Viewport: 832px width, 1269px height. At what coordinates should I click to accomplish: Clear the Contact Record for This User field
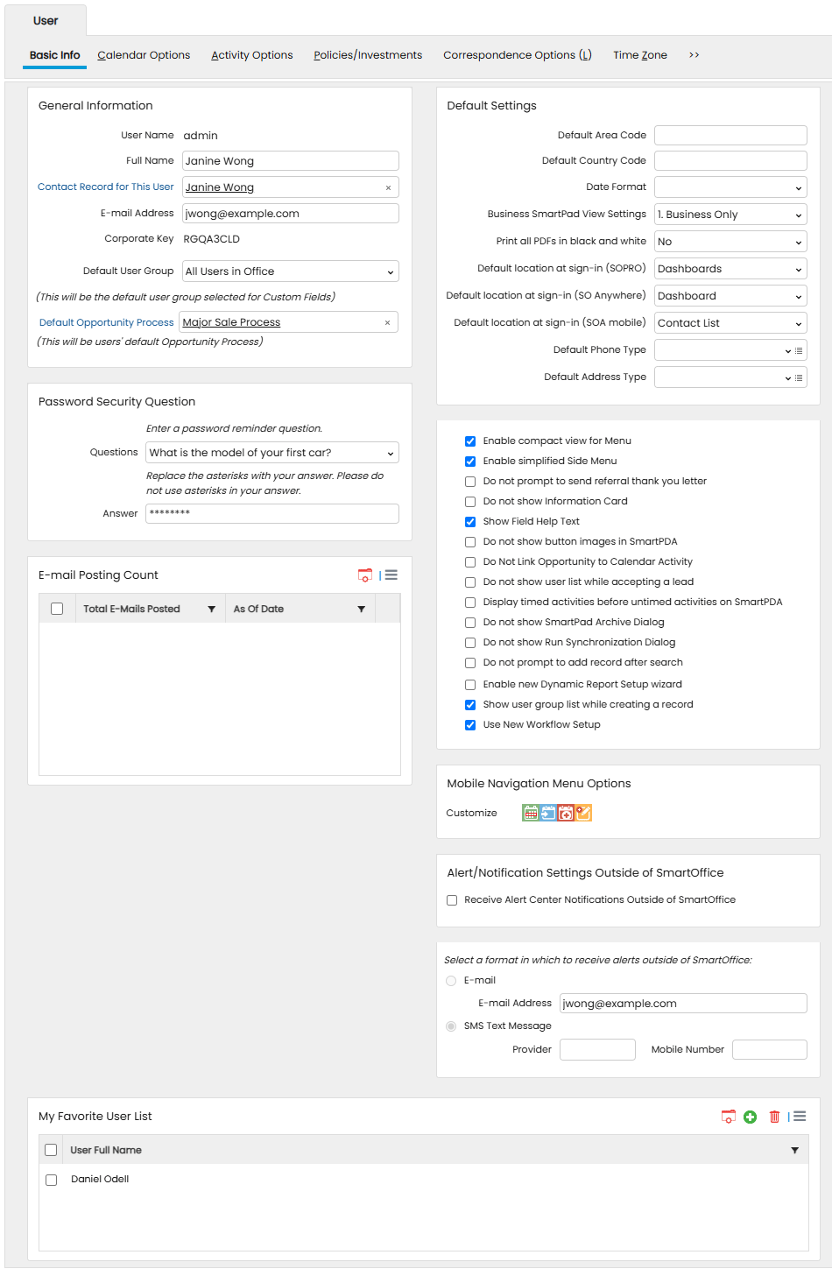click(388, 187)
